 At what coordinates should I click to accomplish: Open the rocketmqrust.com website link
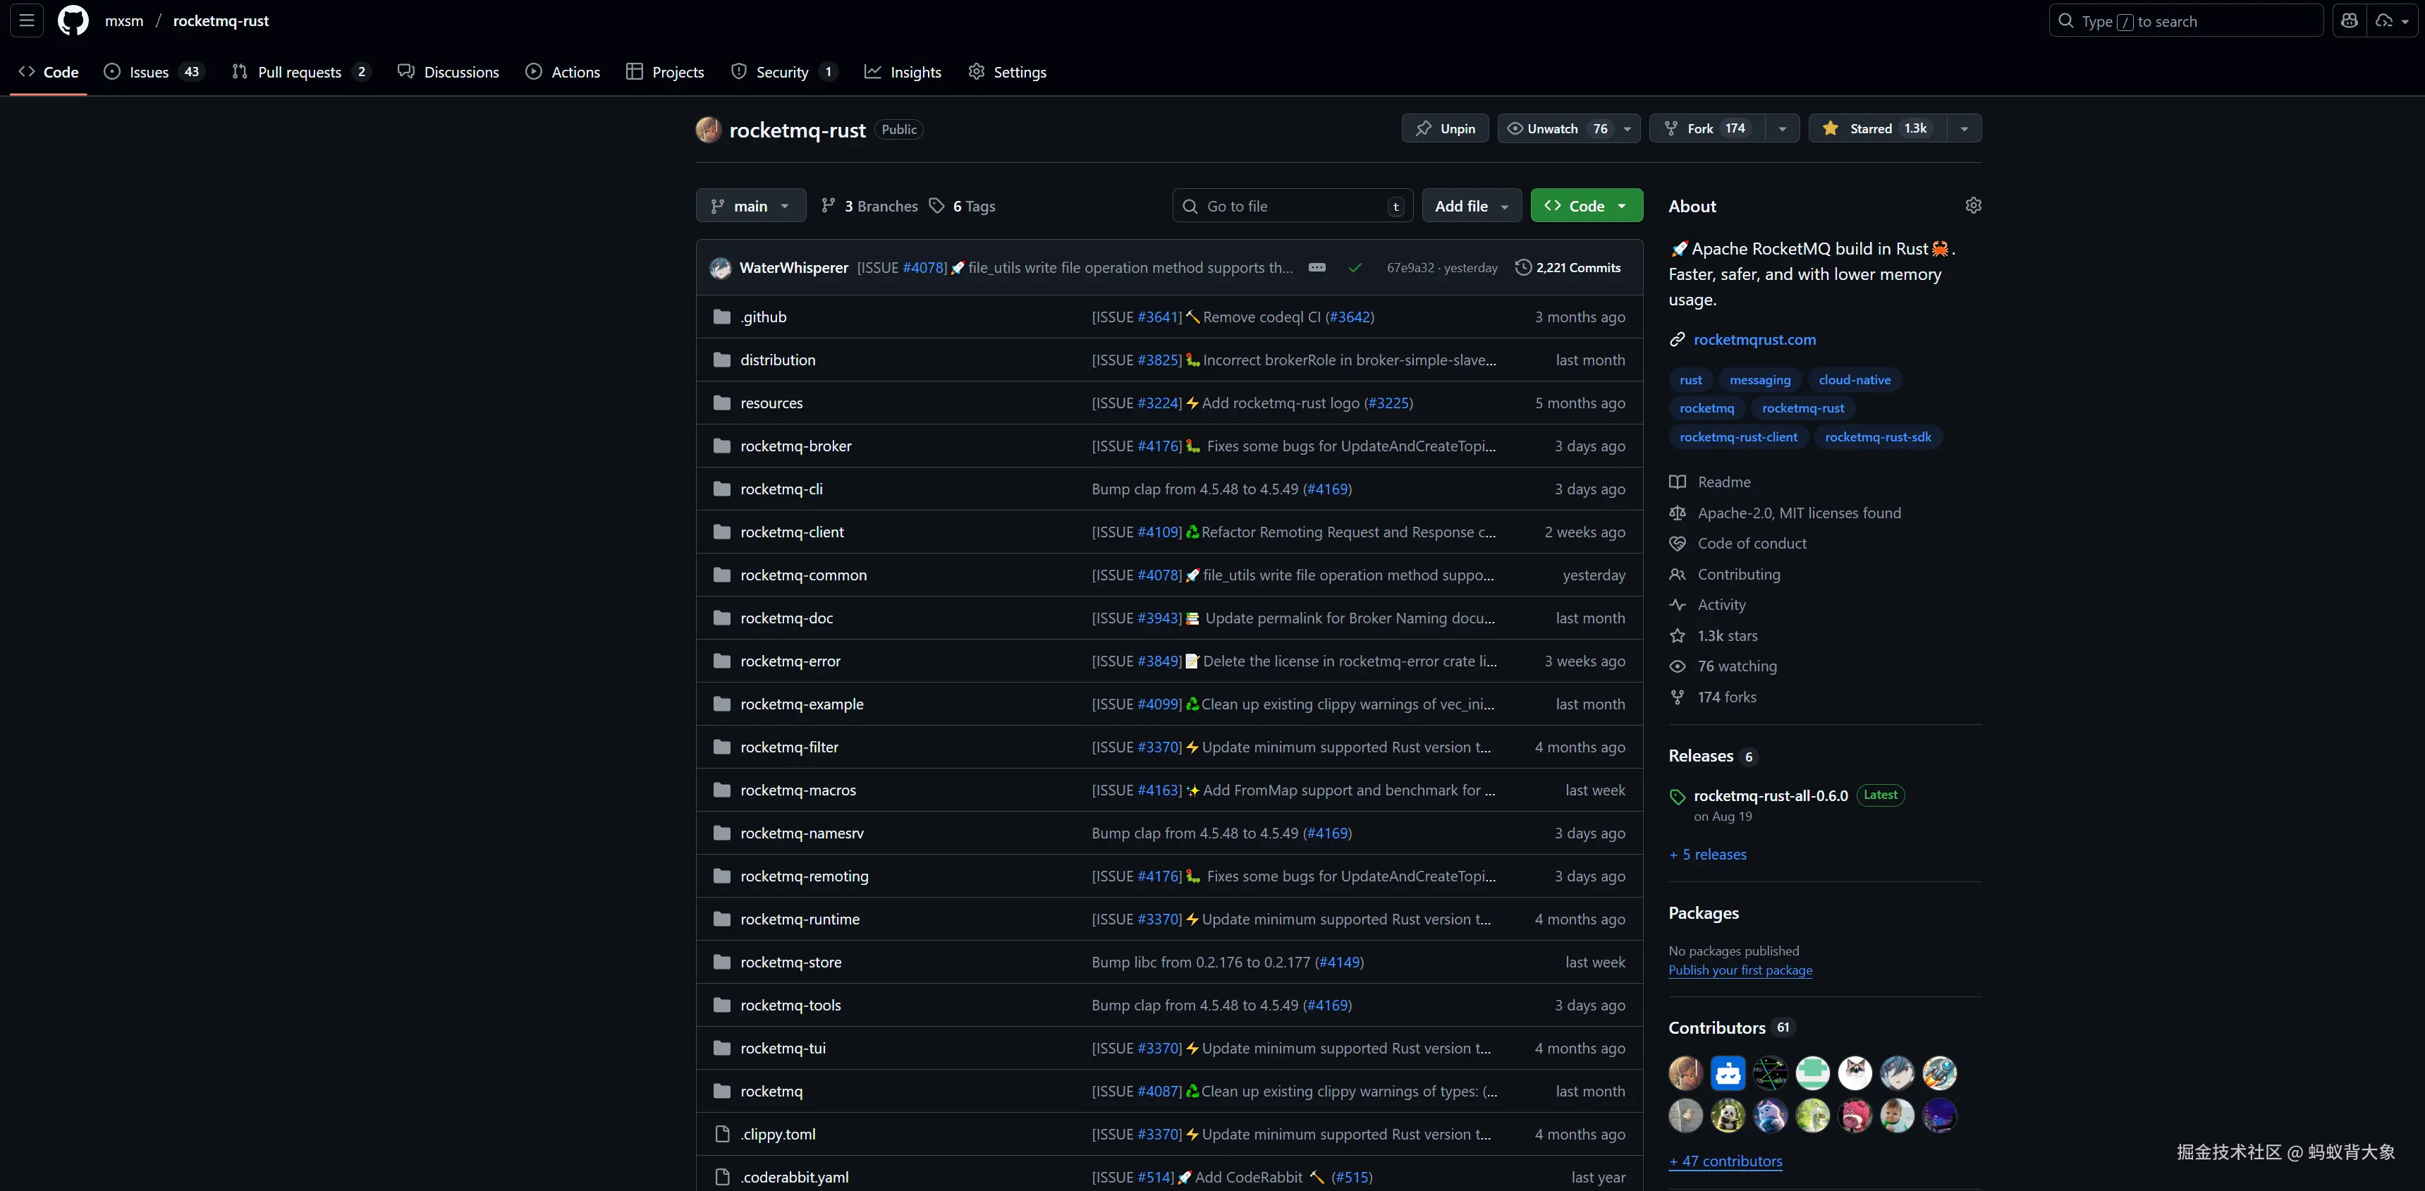pos(1754,339)
